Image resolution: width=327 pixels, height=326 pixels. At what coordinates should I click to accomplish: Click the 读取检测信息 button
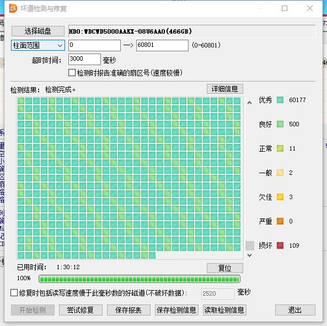[224, 310]
